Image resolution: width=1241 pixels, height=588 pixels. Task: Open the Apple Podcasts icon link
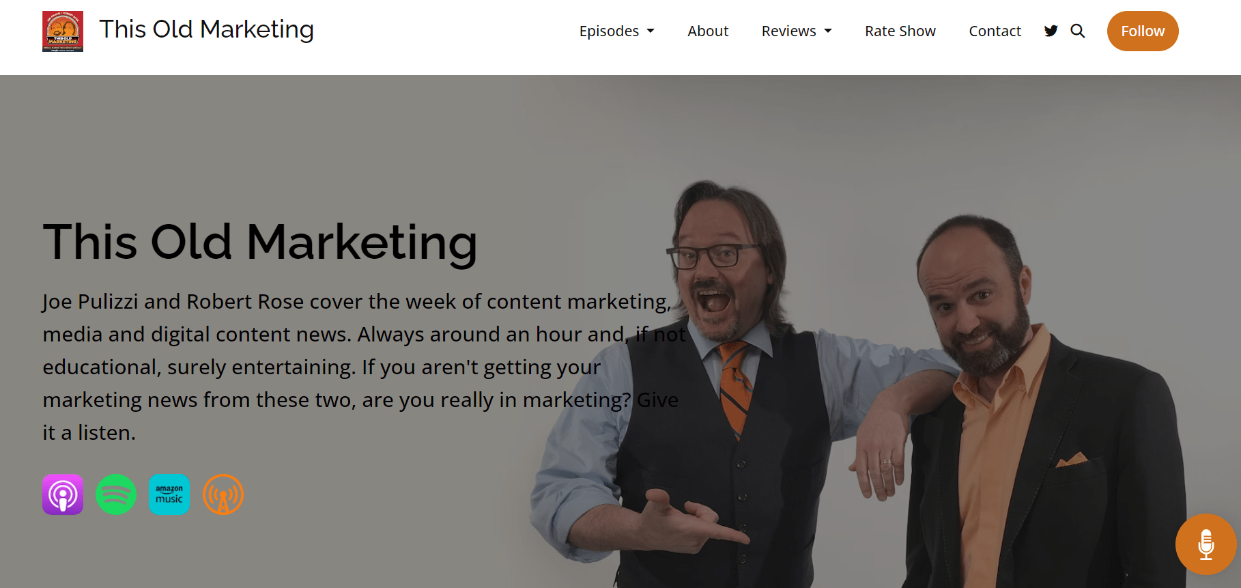(63, 494)
